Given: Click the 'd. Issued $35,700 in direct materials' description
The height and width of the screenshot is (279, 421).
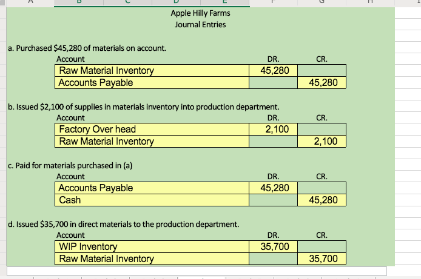Looking at the screenshot, I should click(x=124, y=224).
